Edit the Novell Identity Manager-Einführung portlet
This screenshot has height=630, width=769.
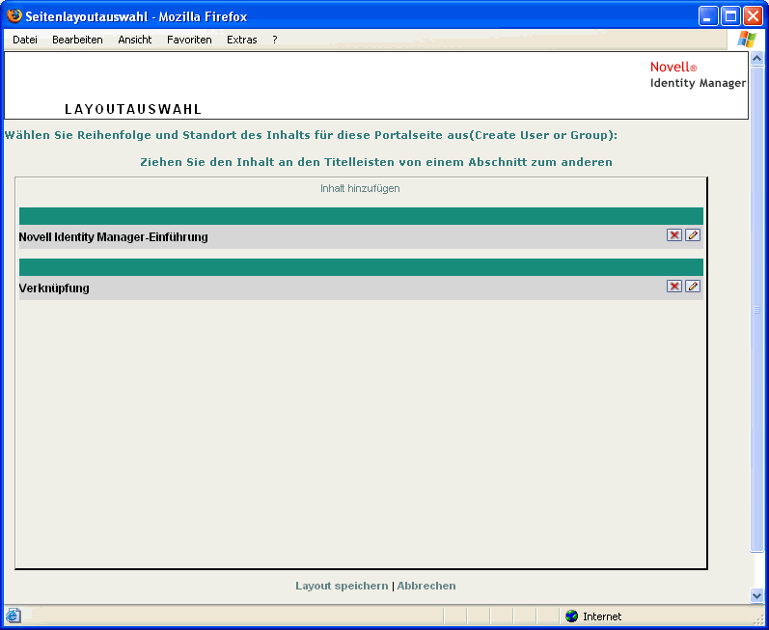pos(693,235)
